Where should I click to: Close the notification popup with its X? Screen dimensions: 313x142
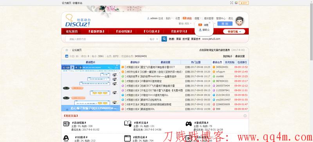click(x=209, y=23)
